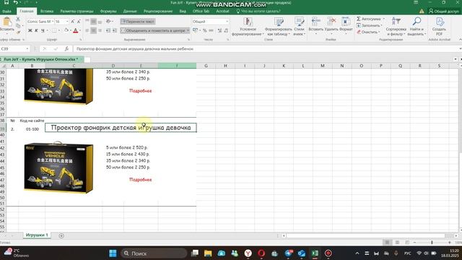Open File Explorer from the taskbar
Viewport: 462px width, 260px height.
(208, 253)
